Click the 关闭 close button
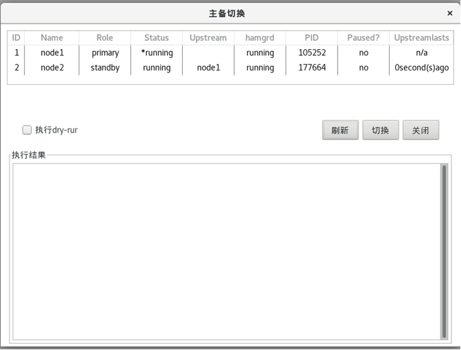Viewport: 461px width, 350px height. 421,131
